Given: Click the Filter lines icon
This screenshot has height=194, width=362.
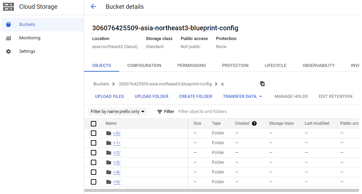Looking at the screenshot, I should point(159,112).
